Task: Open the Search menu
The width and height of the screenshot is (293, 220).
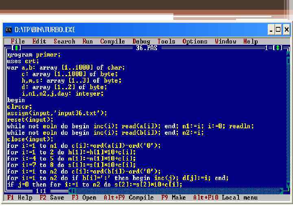Action: (x=64, y=41)
